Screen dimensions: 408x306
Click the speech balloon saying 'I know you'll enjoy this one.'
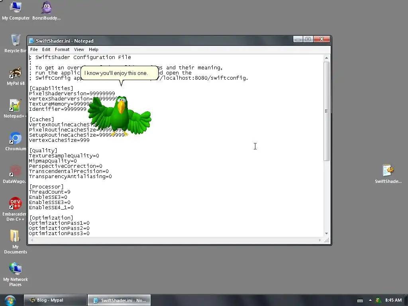click(120, 73)
